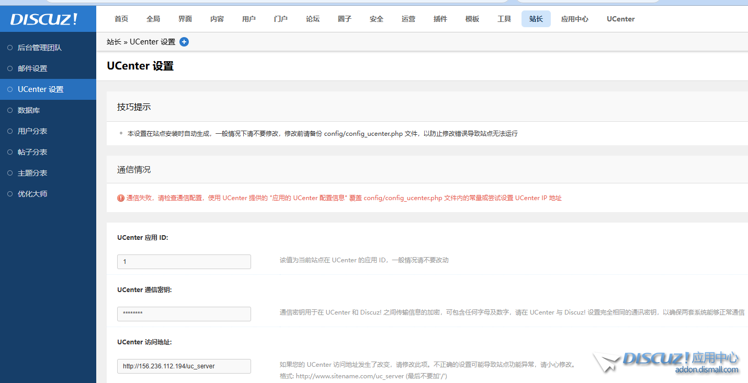The height and width of the screenshot is (383, 748).
Task: Go to 后台管理团队 in sidebar
Action: pos(48,48)
